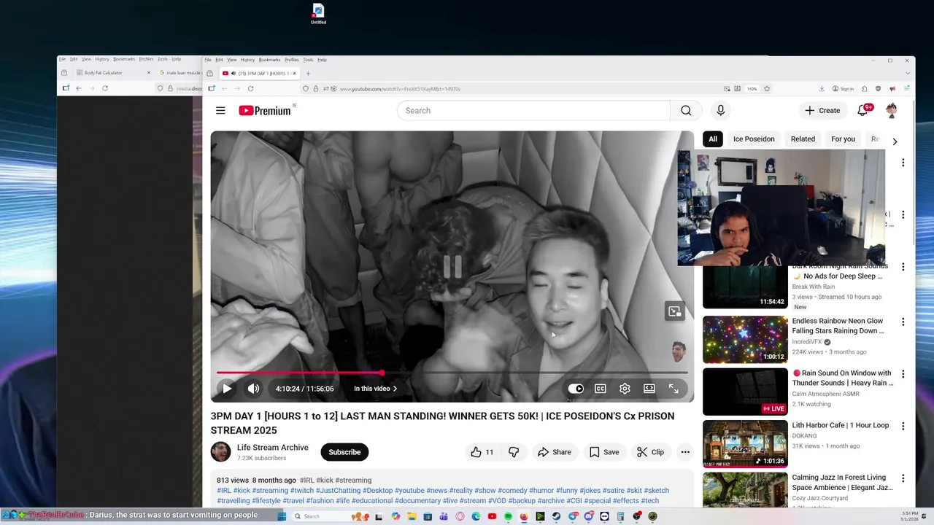
Task: Open the YouTube guide hamburger menu
Action: click(220, 111)
